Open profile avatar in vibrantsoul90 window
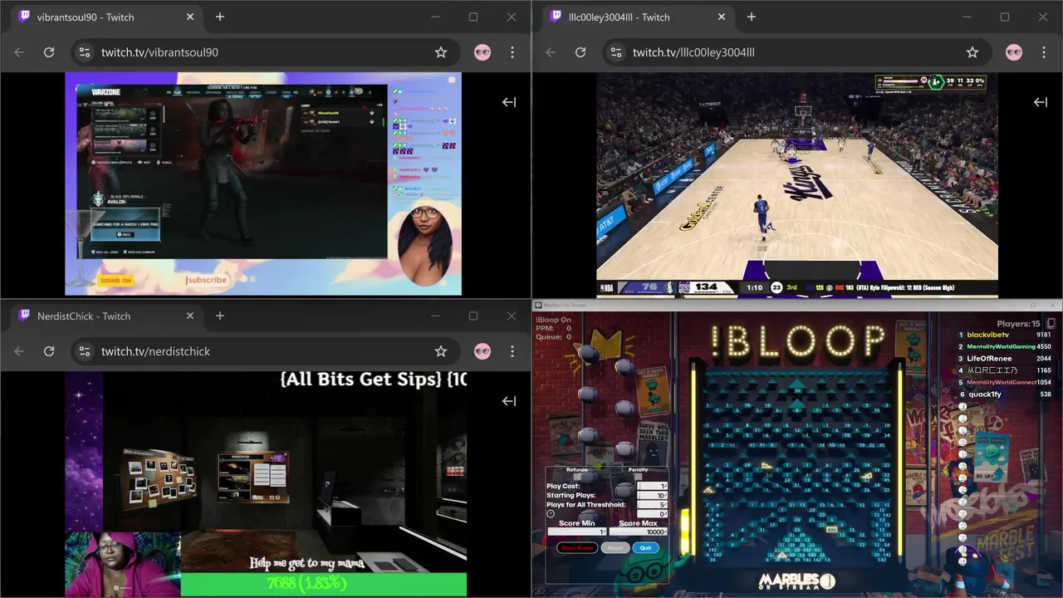 pos(483,52)
